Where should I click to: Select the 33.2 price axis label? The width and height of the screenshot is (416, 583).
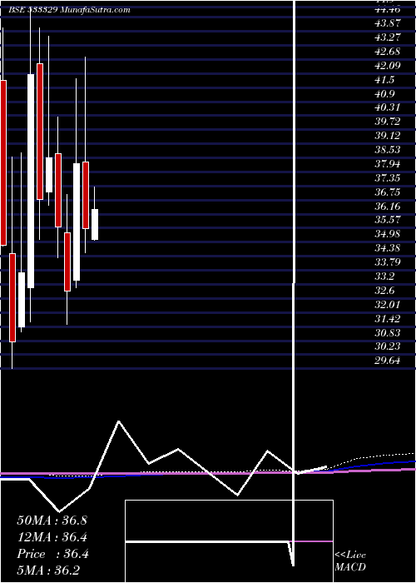[x=384, y=277]
